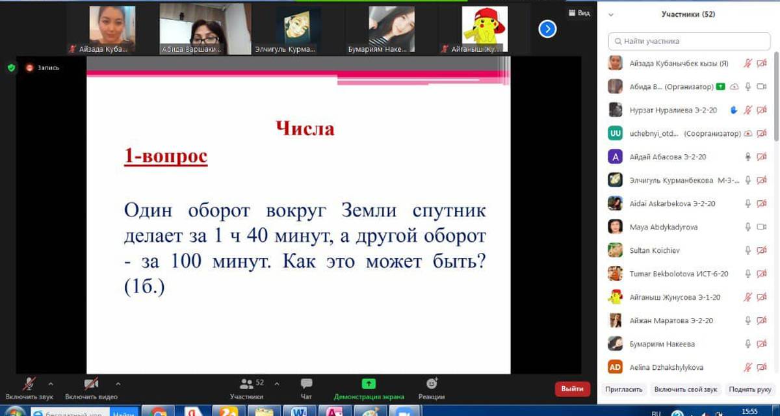Screen dimensions: 780x416
Task: Expand video options arrow next to Включить видео
Action: pyautogui.click(x=118, y=383)
